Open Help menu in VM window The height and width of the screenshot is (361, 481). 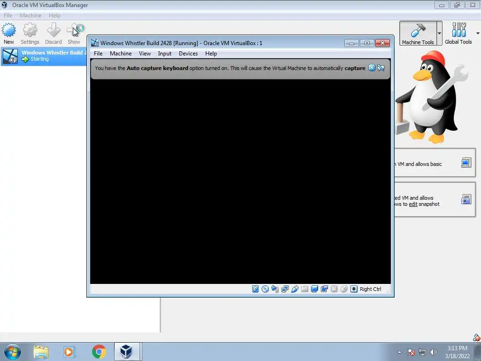(x=211, y=54)
